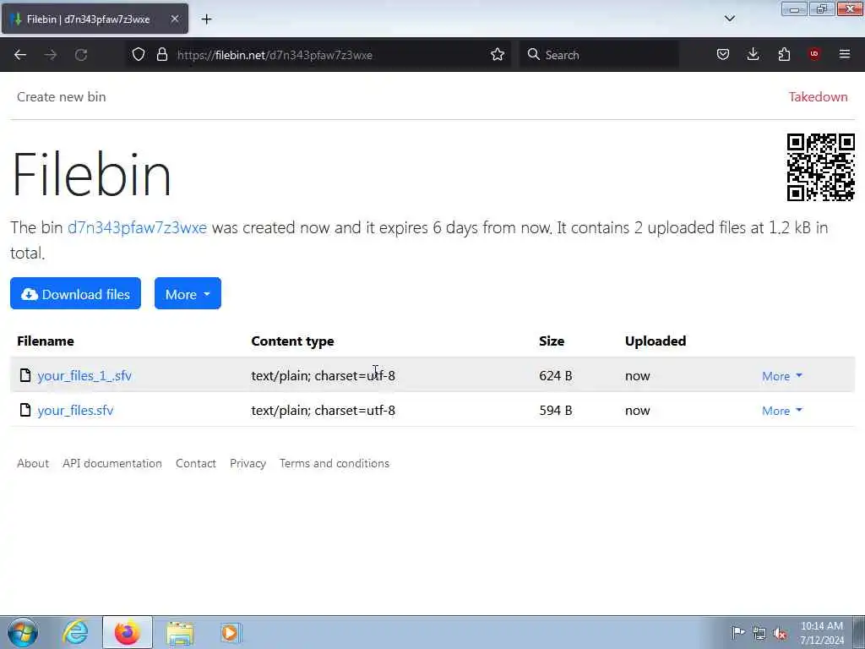The image size is (865, 649).
Task: Open the your_files_1_.sfv file link
Action: (84, 376)
